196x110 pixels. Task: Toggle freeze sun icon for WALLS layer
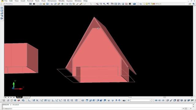pos(147,4)
